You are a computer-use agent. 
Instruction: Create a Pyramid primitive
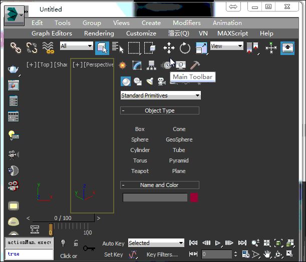click(x=179, y=160)
